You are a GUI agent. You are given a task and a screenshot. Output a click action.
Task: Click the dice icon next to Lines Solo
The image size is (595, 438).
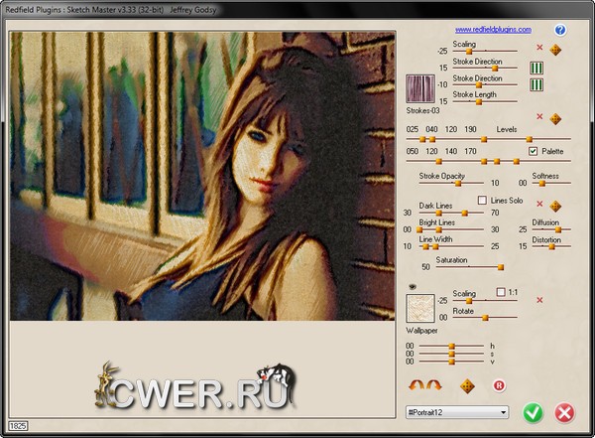(x=555, y=206)
